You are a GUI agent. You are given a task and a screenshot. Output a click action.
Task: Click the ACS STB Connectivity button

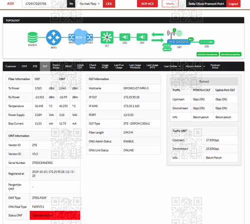point(230,54)
